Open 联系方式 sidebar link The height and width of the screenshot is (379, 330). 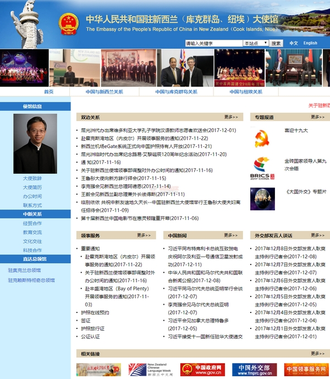point(32,205)
